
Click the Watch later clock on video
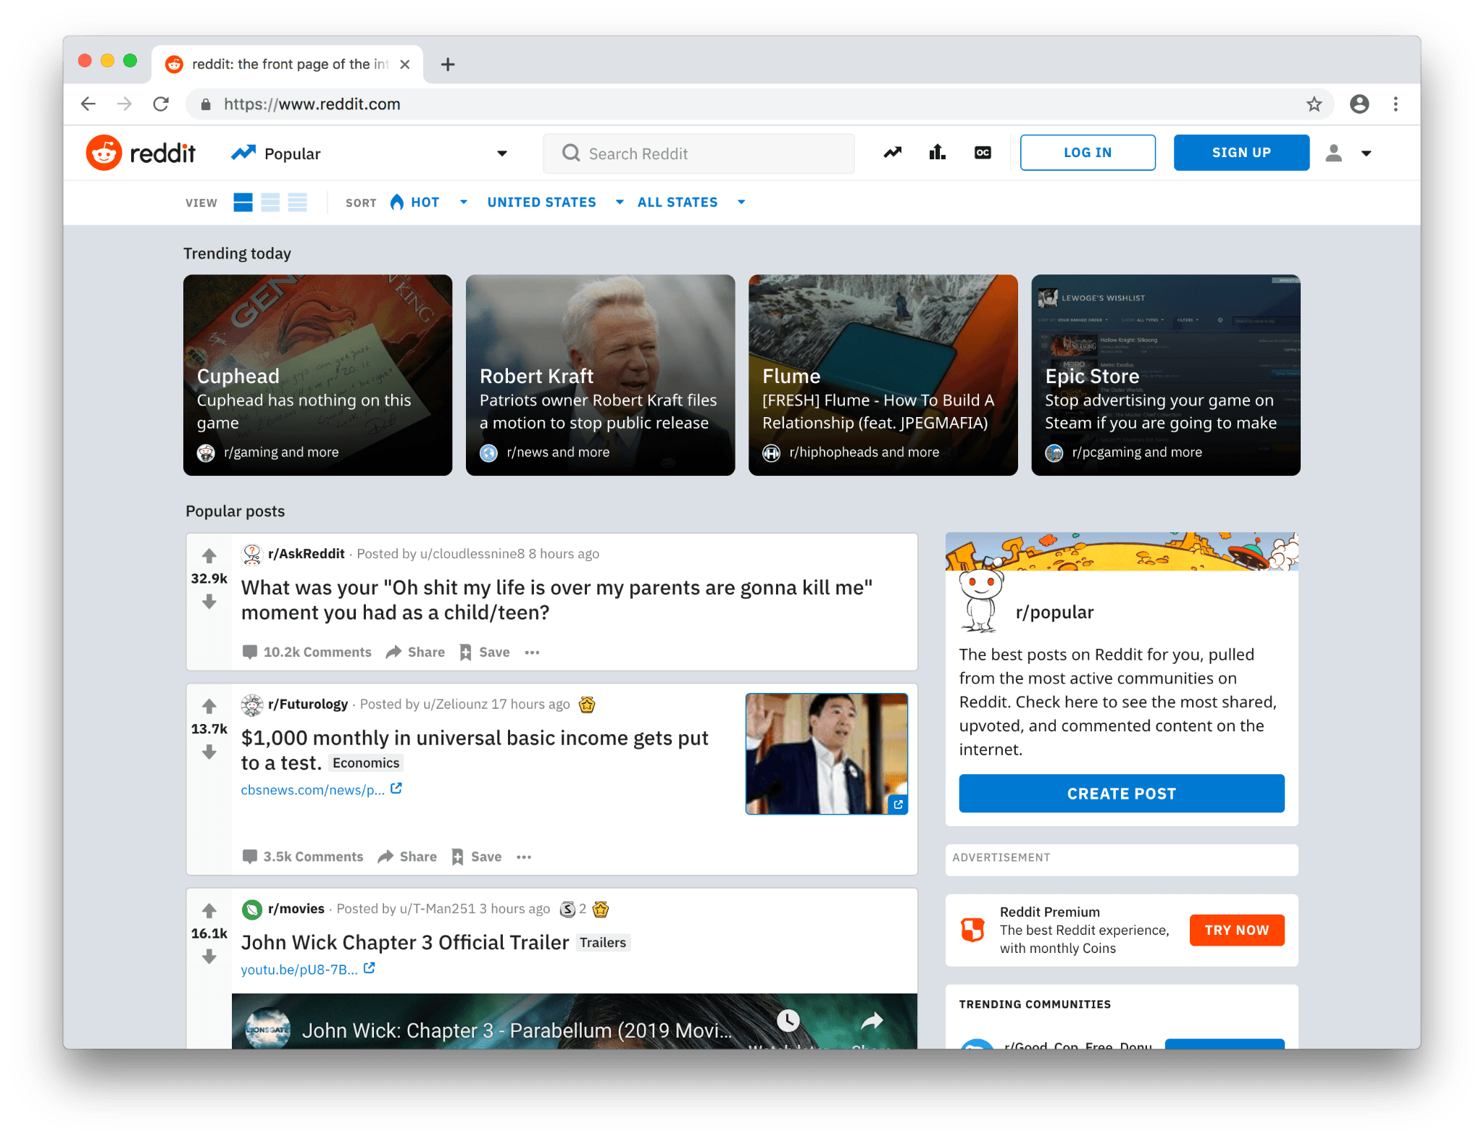[788, 1021]
